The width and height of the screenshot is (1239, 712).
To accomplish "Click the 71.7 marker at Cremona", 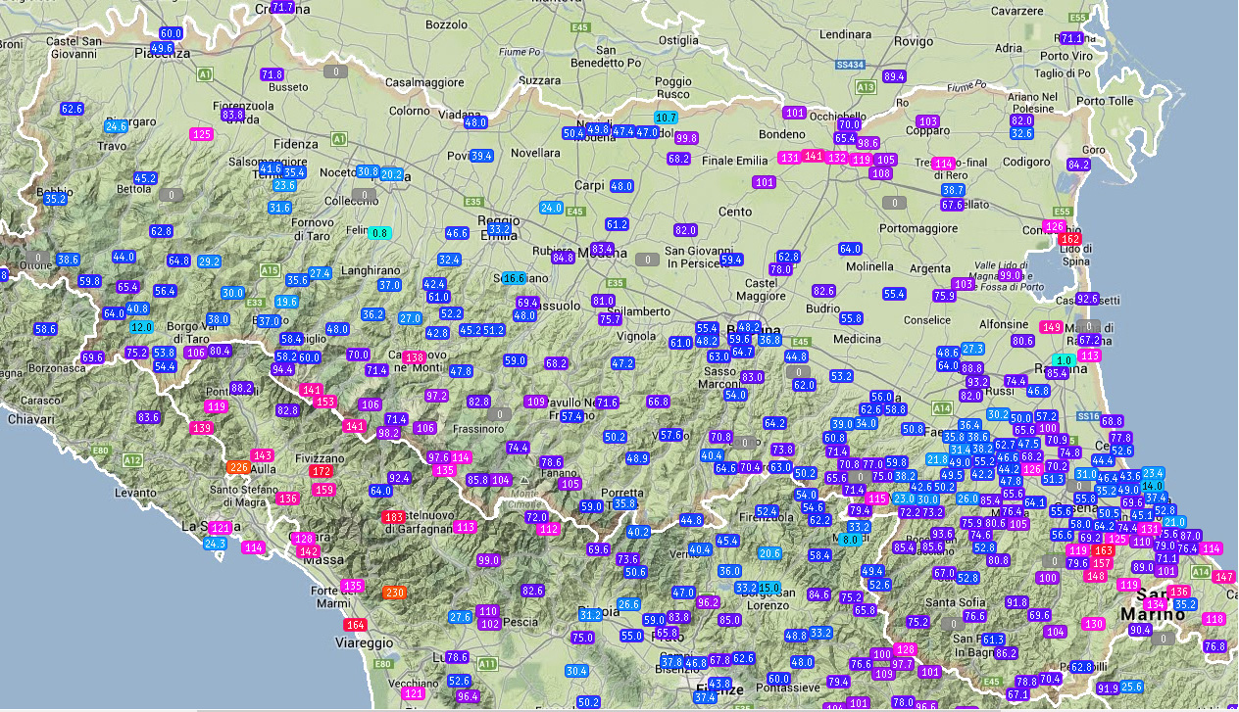I will 282,7.
